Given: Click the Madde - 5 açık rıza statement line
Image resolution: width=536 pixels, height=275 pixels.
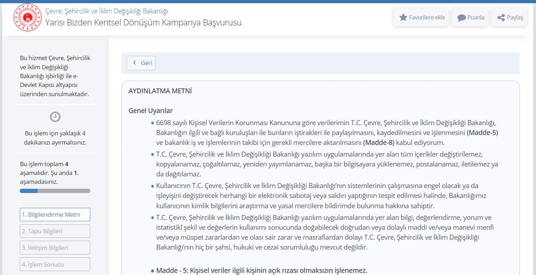Looking at the screenshot, I should [x=262, y=270].
